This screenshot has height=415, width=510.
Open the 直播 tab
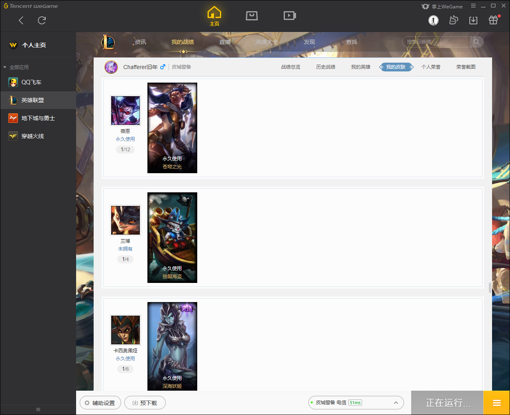(225, 42)
